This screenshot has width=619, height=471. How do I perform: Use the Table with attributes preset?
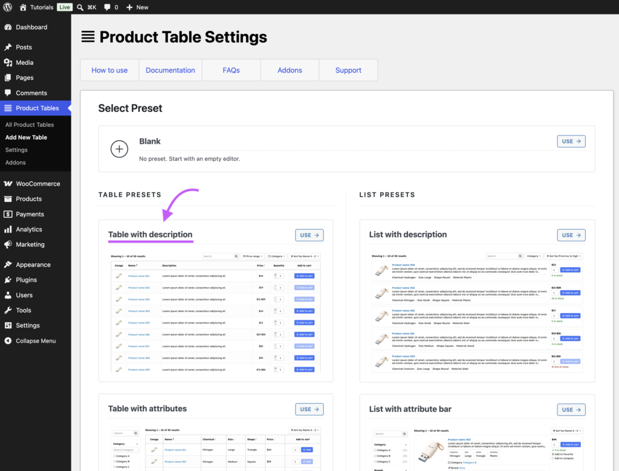click(309, 409)
